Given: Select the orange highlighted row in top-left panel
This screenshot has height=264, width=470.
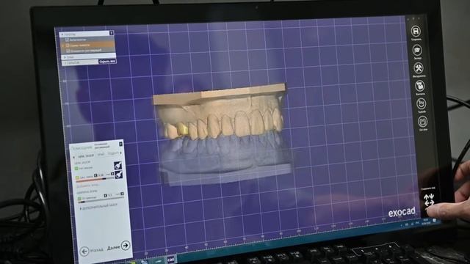Looking at the screenshot, I should coord(88,45).
